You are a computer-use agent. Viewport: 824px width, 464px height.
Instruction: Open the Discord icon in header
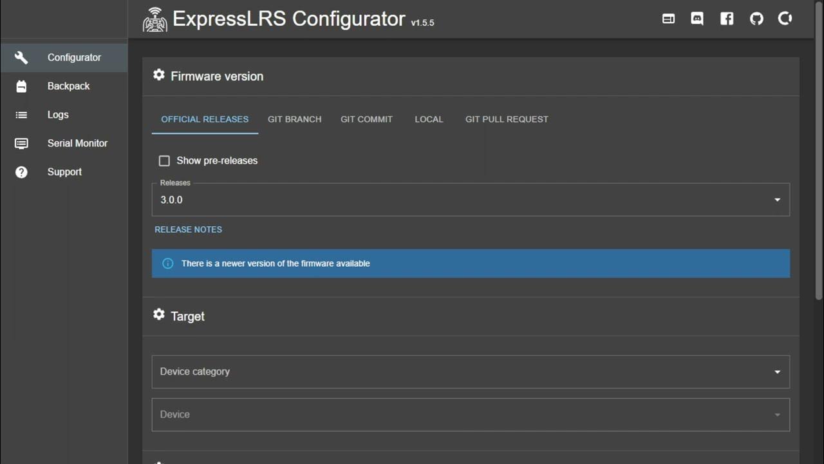tap(697, 19)
